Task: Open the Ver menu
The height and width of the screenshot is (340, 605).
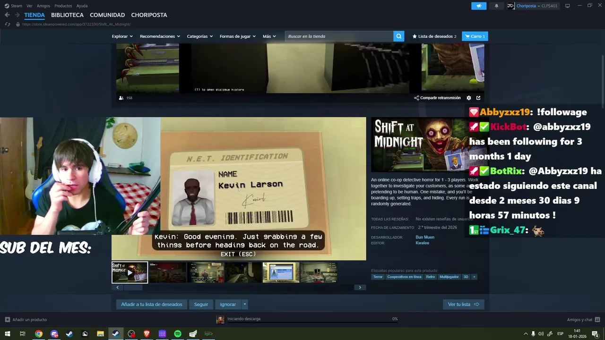Action: click(29, 6)
